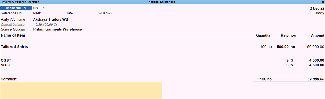This screenshot has width=325, height=99.
Task: Click the SGST amount 4,500.00
Action: pos(317,65)
